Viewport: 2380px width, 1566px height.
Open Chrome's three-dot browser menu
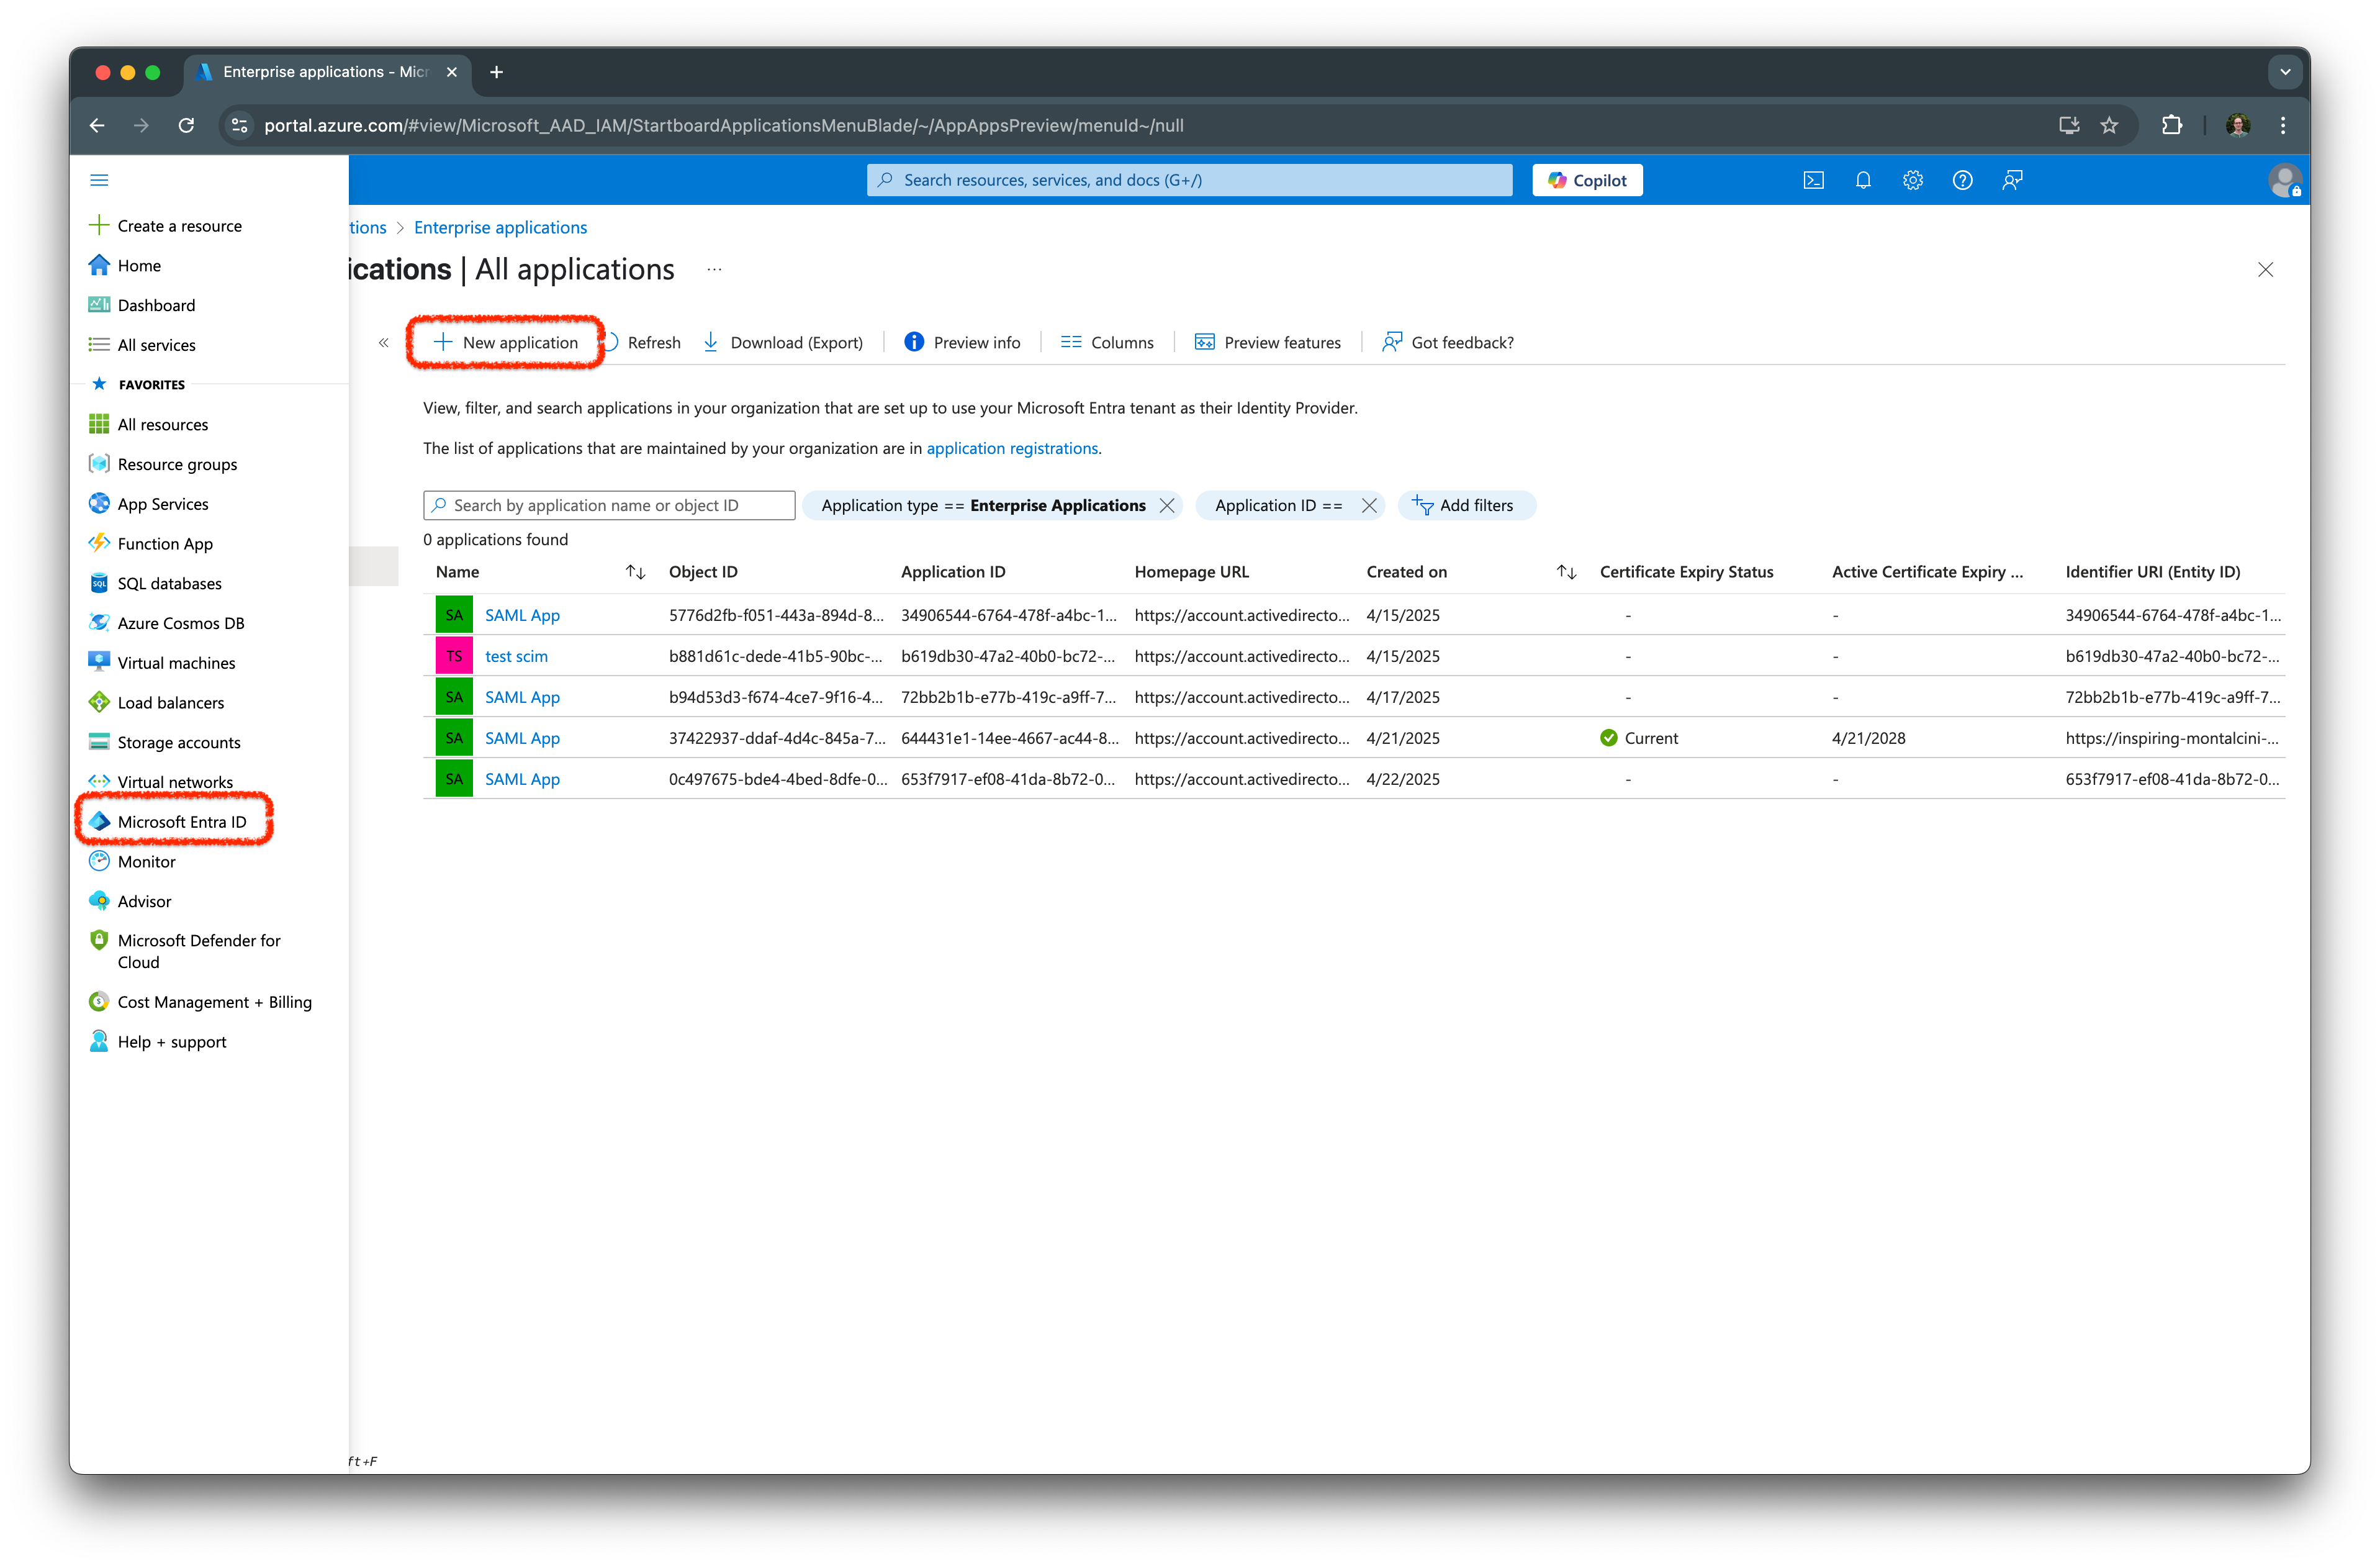(2283, 125)
